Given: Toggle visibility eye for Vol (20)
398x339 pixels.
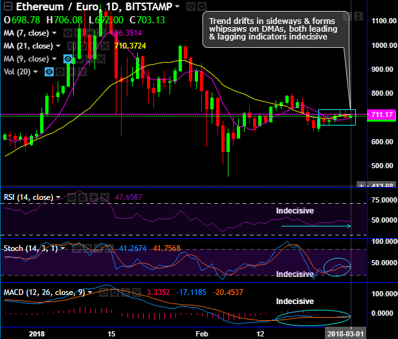Looking at the screenshot, I should point(49,72).
